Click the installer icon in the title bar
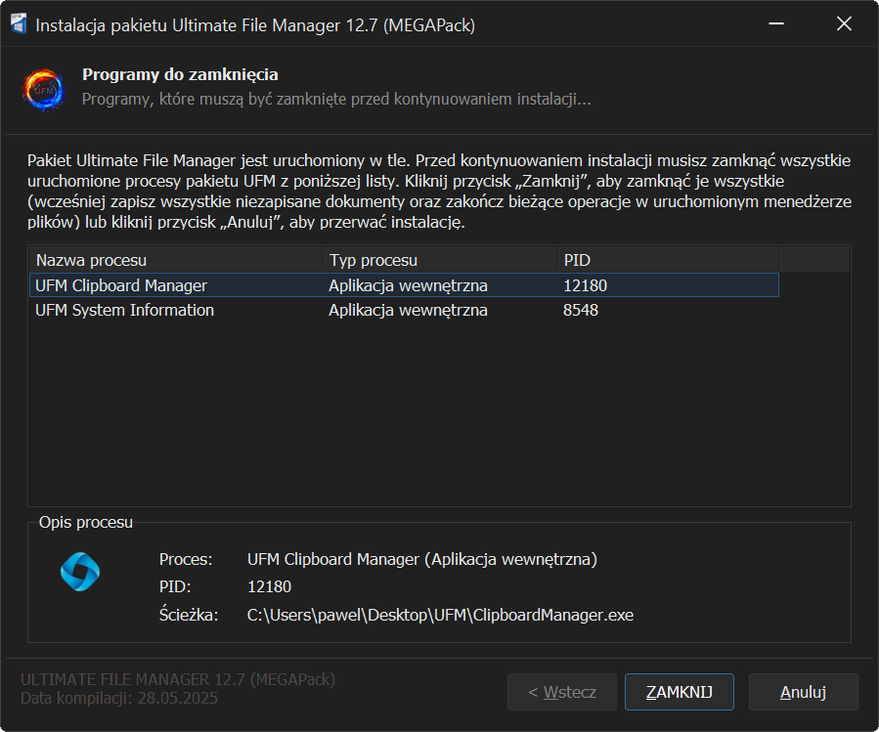Screen dimensions: 879x732 [x=18, y=24]
